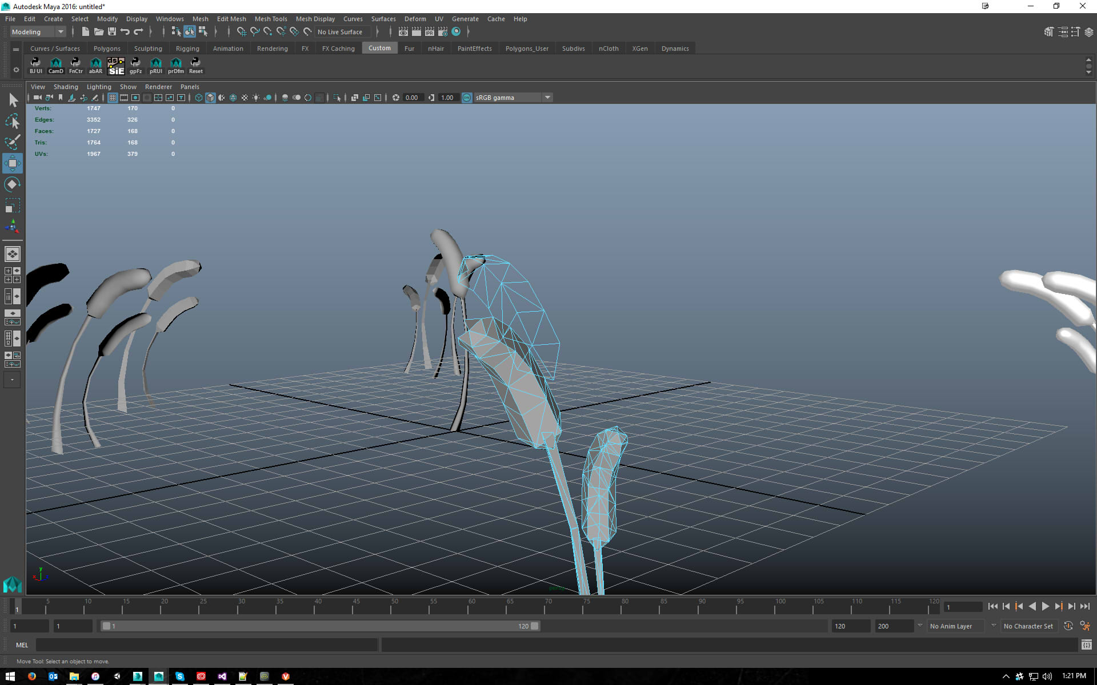
Task: Toggle the viewport grid display
Action: 113,98
